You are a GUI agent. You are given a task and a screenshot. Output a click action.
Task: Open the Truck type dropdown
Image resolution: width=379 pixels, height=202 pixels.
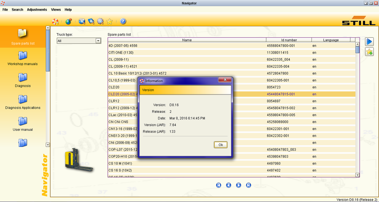[x=79, y=41]
